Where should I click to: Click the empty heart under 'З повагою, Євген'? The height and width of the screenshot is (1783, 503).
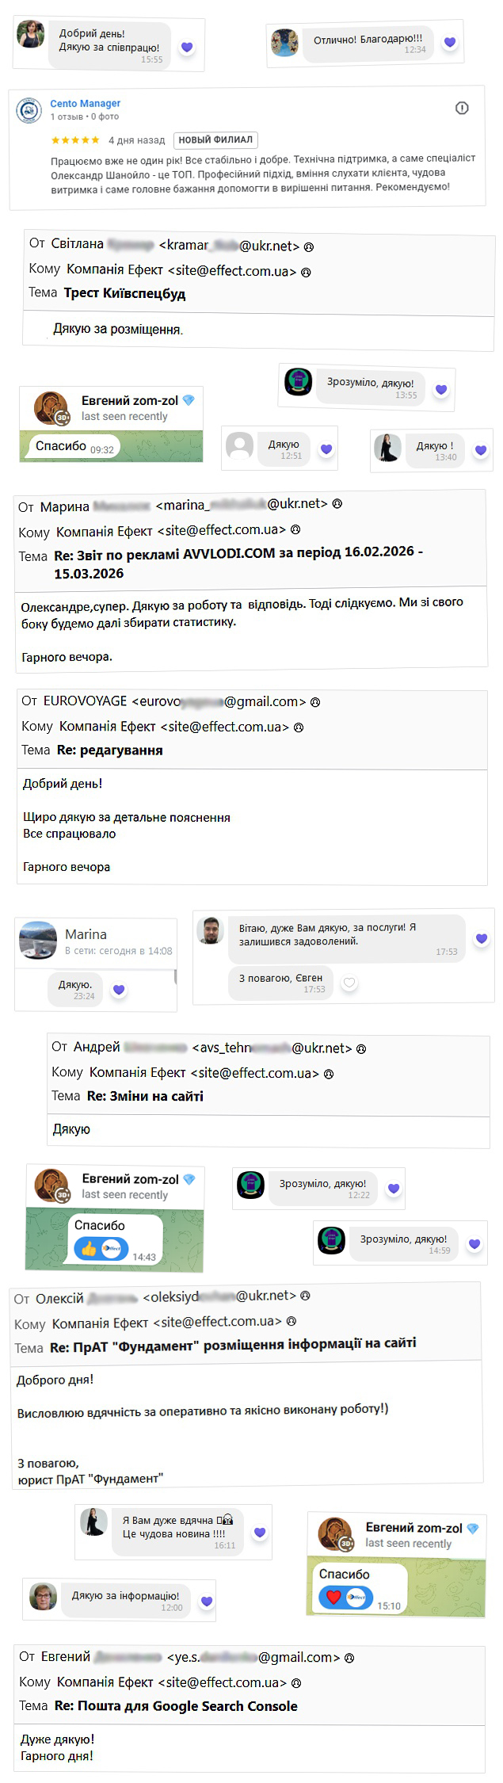pos(349,983)
